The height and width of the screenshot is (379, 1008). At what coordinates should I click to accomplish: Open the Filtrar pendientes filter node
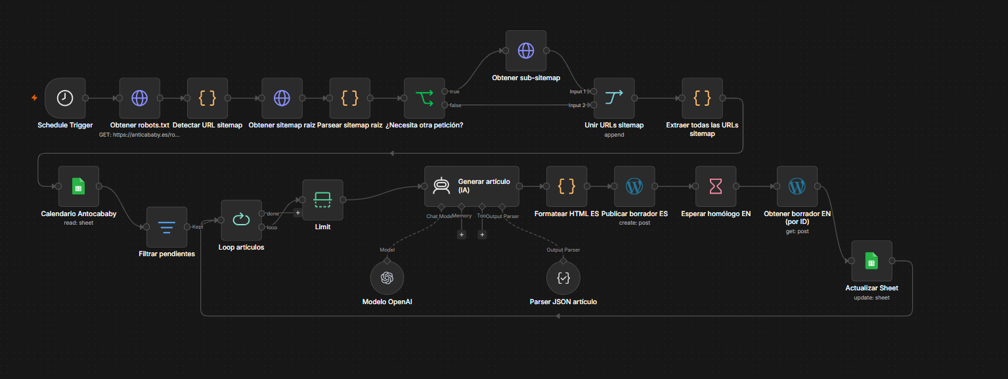click(167, 227)
